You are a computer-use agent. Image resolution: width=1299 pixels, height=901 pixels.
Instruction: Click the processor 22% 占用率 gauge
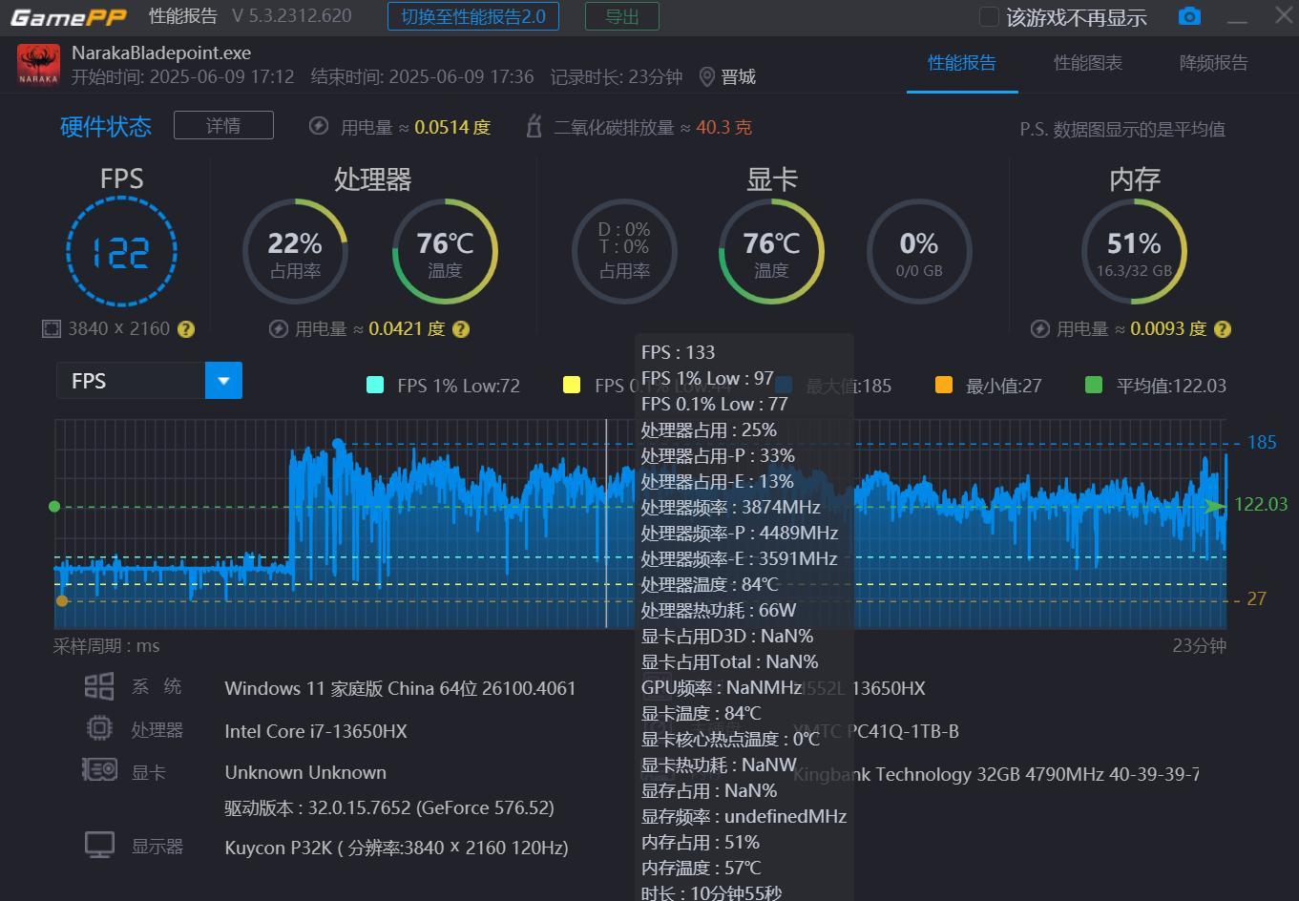295,252
